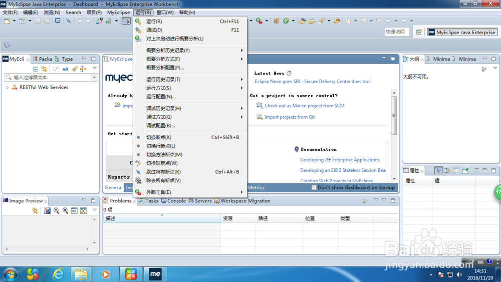The image size is (501, 282).
Task: Click the 描述 column header in Problems
Action: tap(162, 218)
